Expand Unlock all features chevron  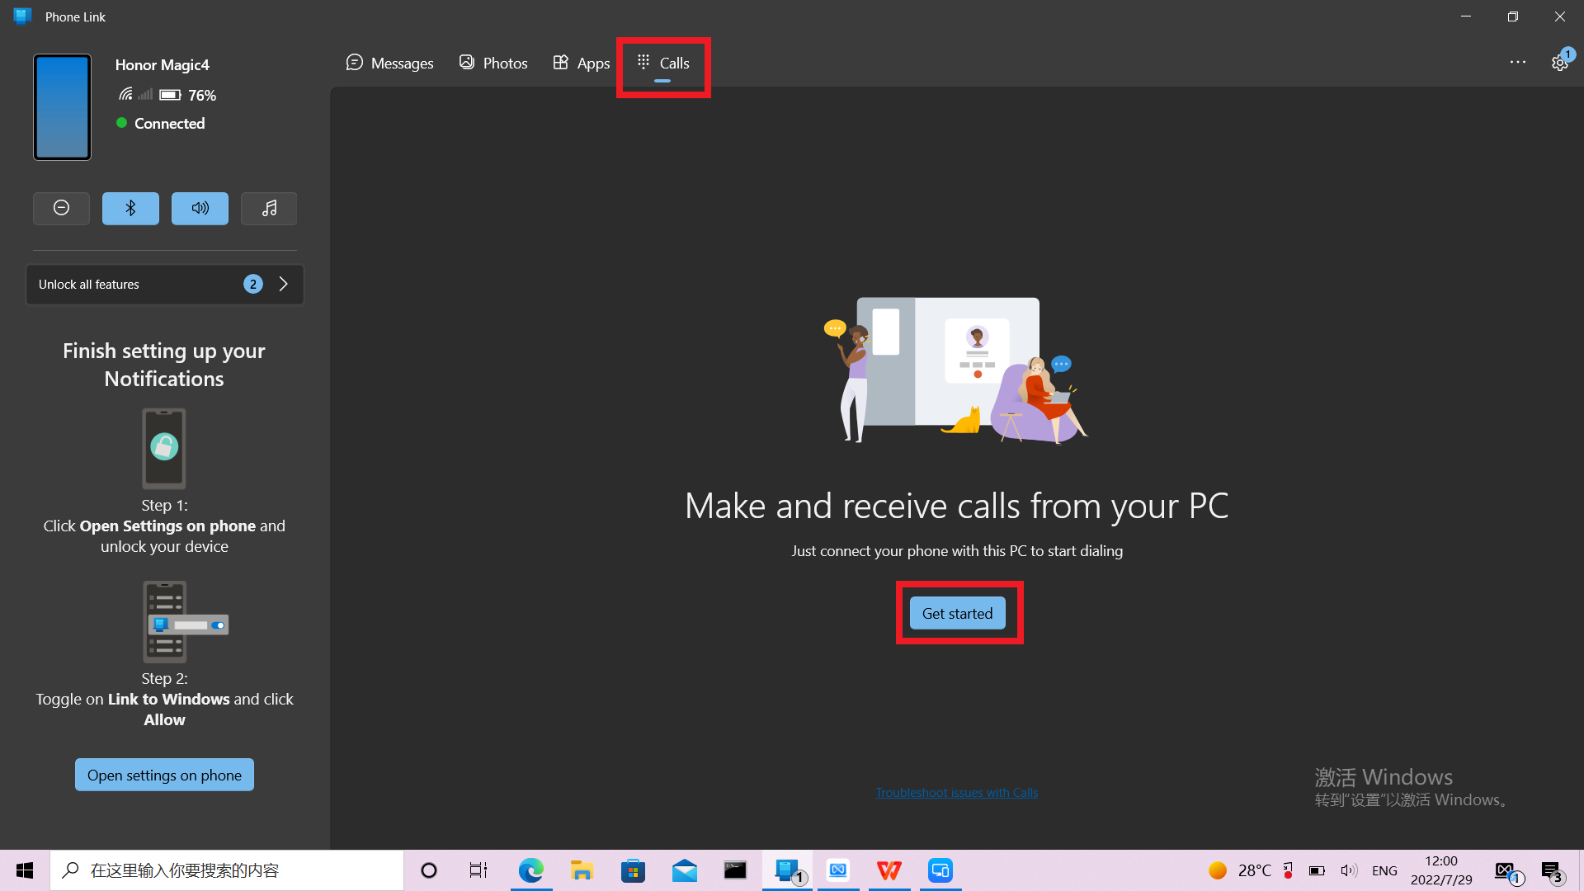283,284
